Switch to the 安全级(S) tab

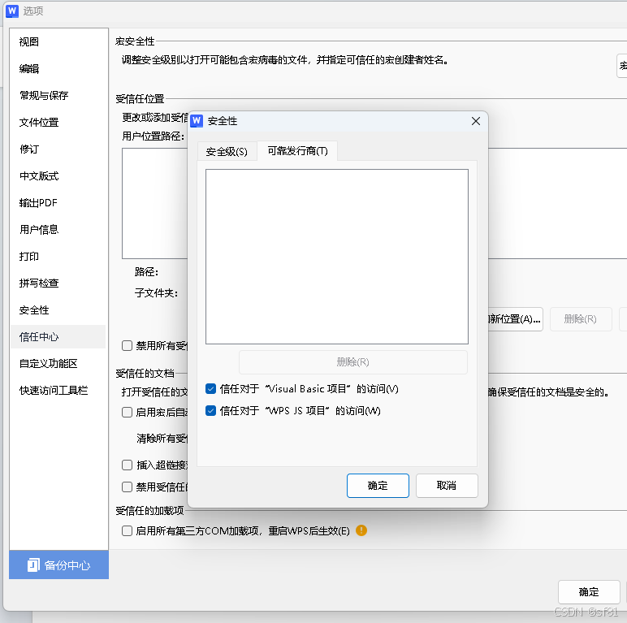[227, 151]
